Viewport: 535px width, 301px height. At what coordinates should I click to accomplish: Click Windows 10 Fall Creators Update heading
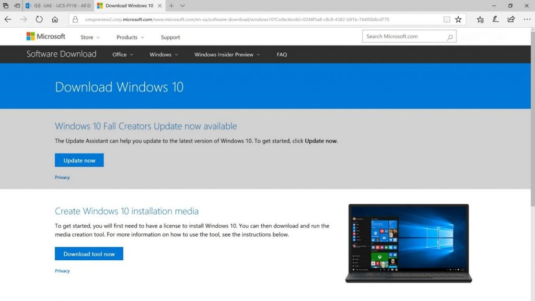[x=146, y=126]
